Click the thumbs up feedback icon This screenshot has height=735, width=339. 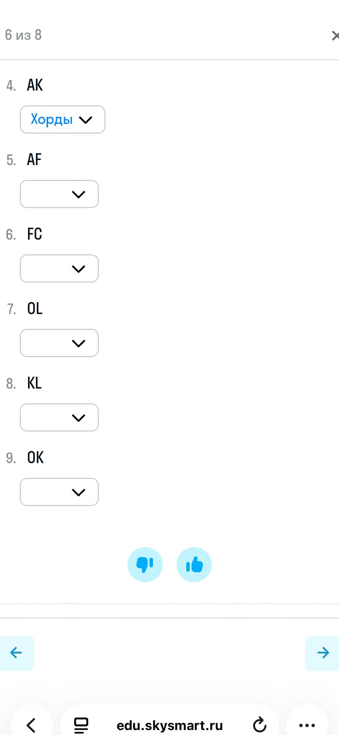[x=194, y=565]
